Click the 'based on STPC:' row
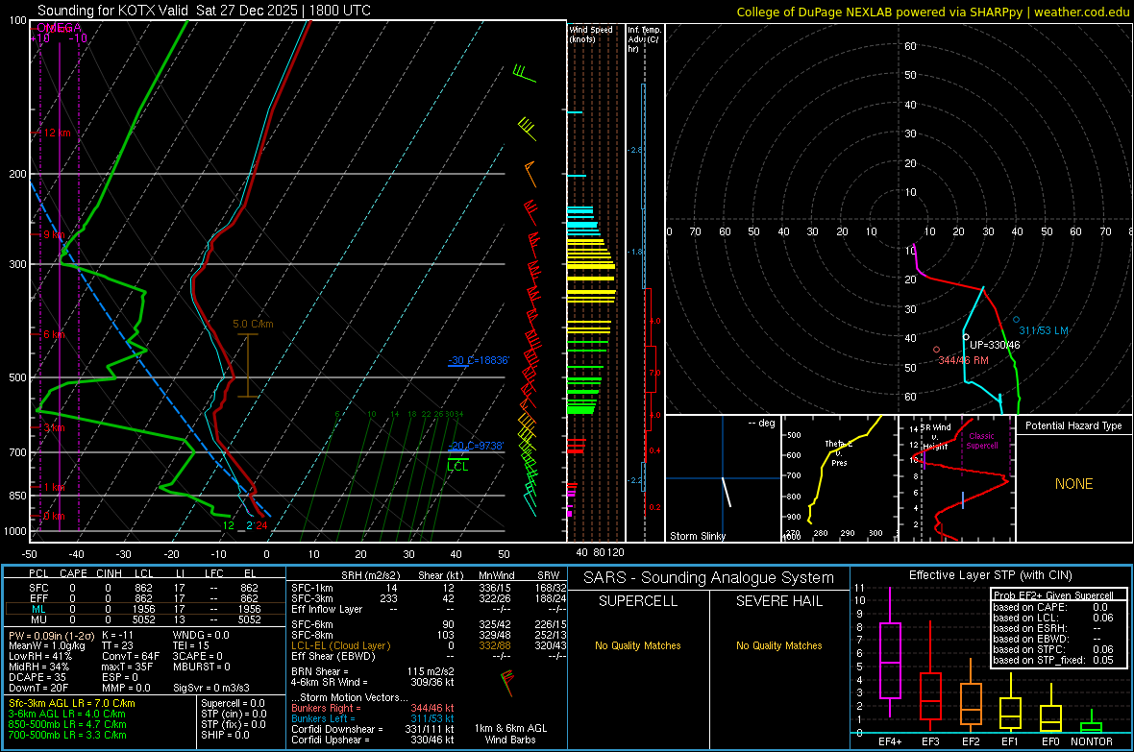 pyautogui.click(x=1053, y=649)
